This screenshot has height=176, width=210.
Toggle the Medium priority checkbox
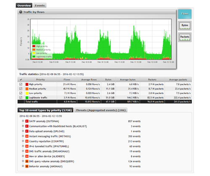[x=21, y=89]
